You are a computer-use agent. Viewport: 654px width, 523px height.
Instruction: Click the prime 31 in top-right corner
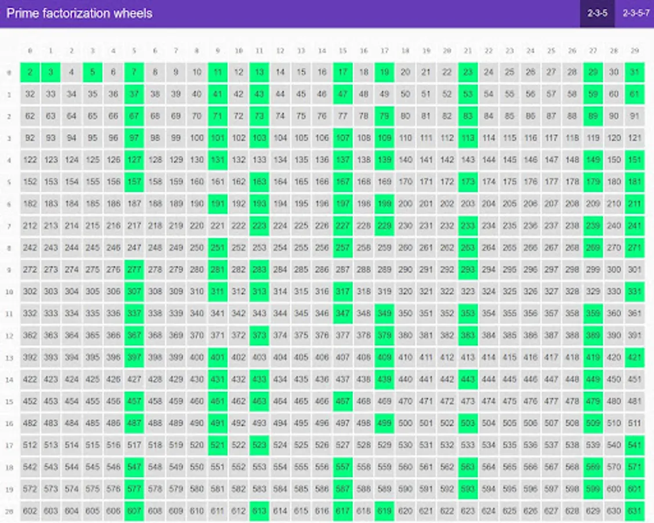[x=635, y=73]
